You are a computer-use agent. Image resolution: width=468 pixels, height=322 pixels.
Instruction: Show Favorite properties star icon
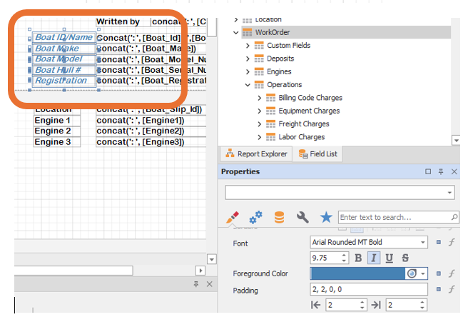[326, 216]
